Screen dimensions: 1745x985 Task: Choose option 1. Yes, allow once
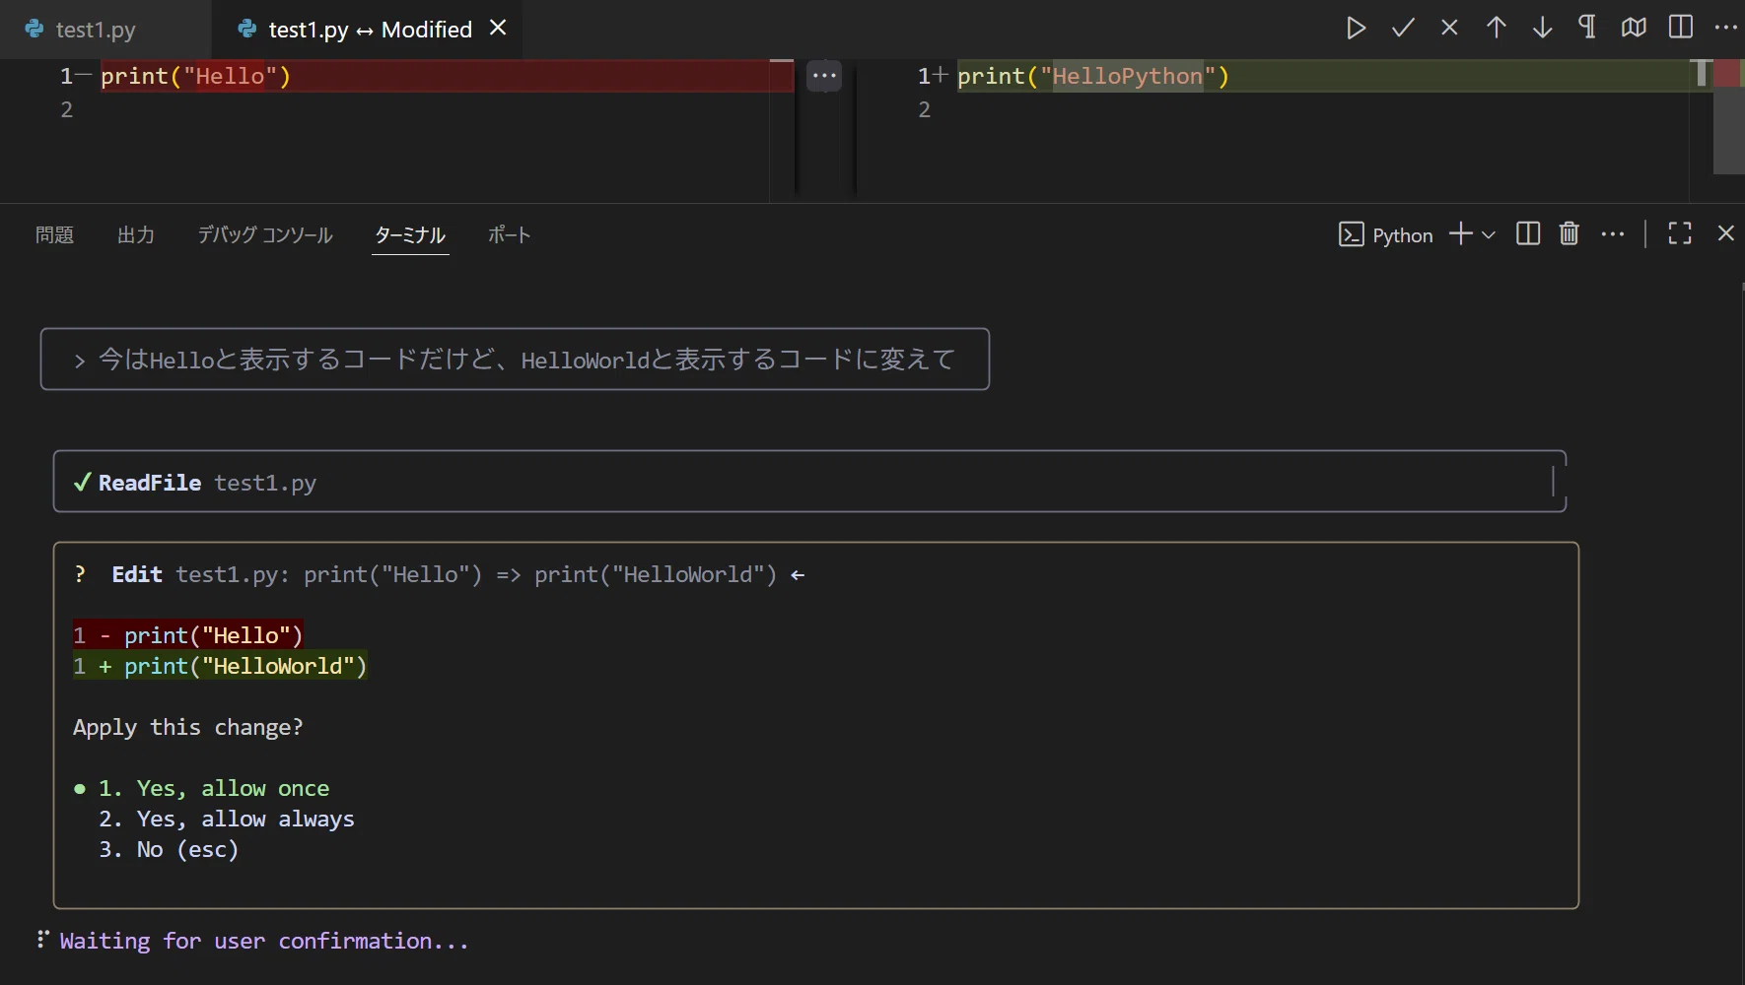click(x=214, y=788)
